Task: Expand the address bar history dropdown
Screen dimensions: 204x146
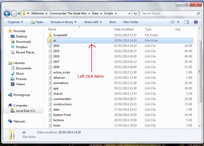Action: [129, 13]
